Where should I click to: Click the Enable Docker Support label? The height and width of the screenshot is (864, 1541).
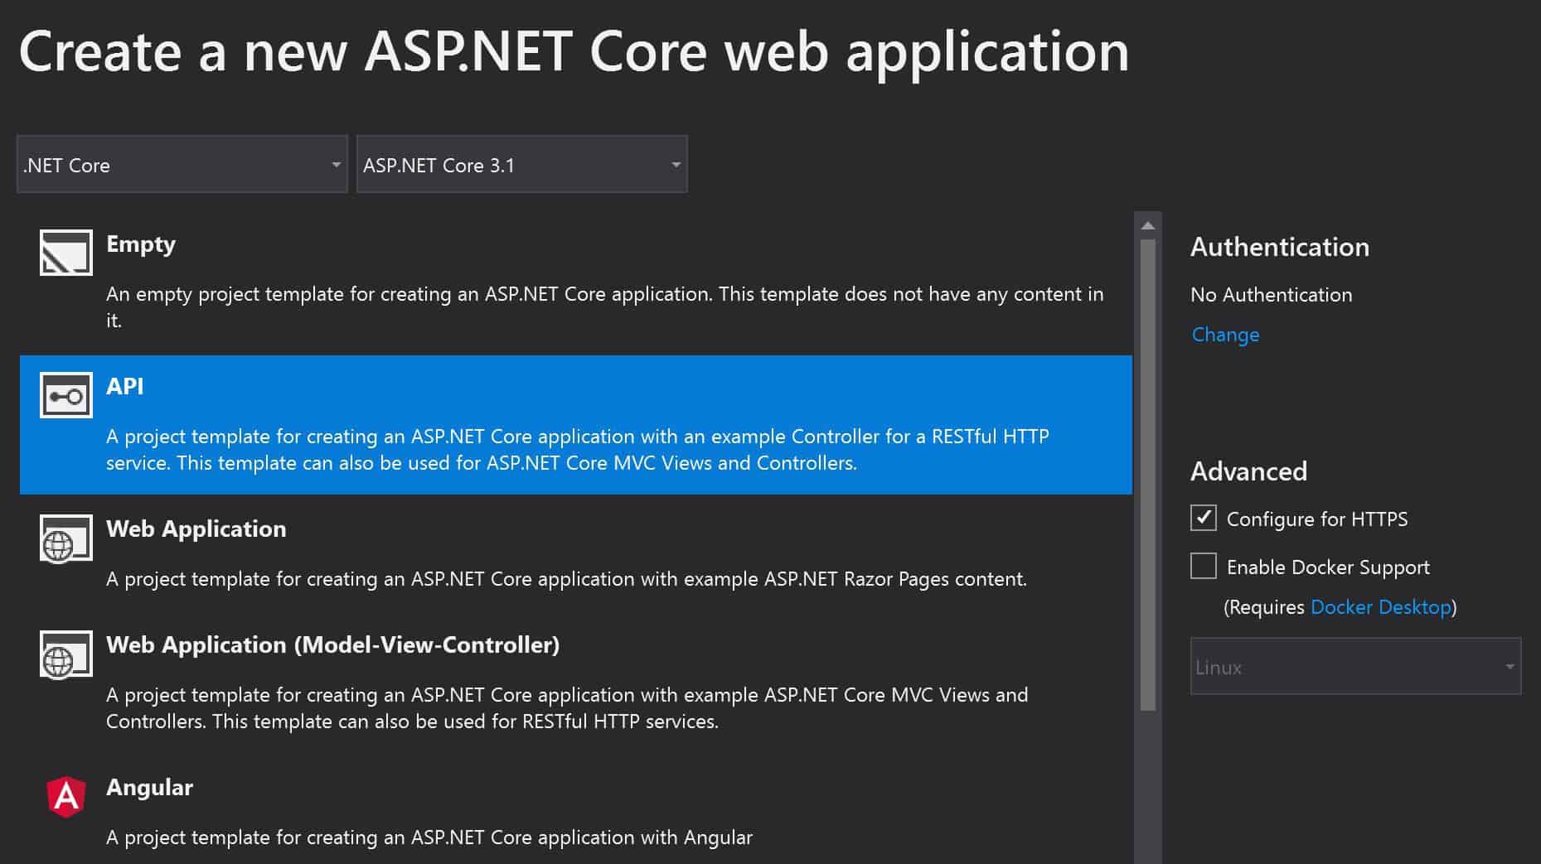click(x=1328, y=567)
